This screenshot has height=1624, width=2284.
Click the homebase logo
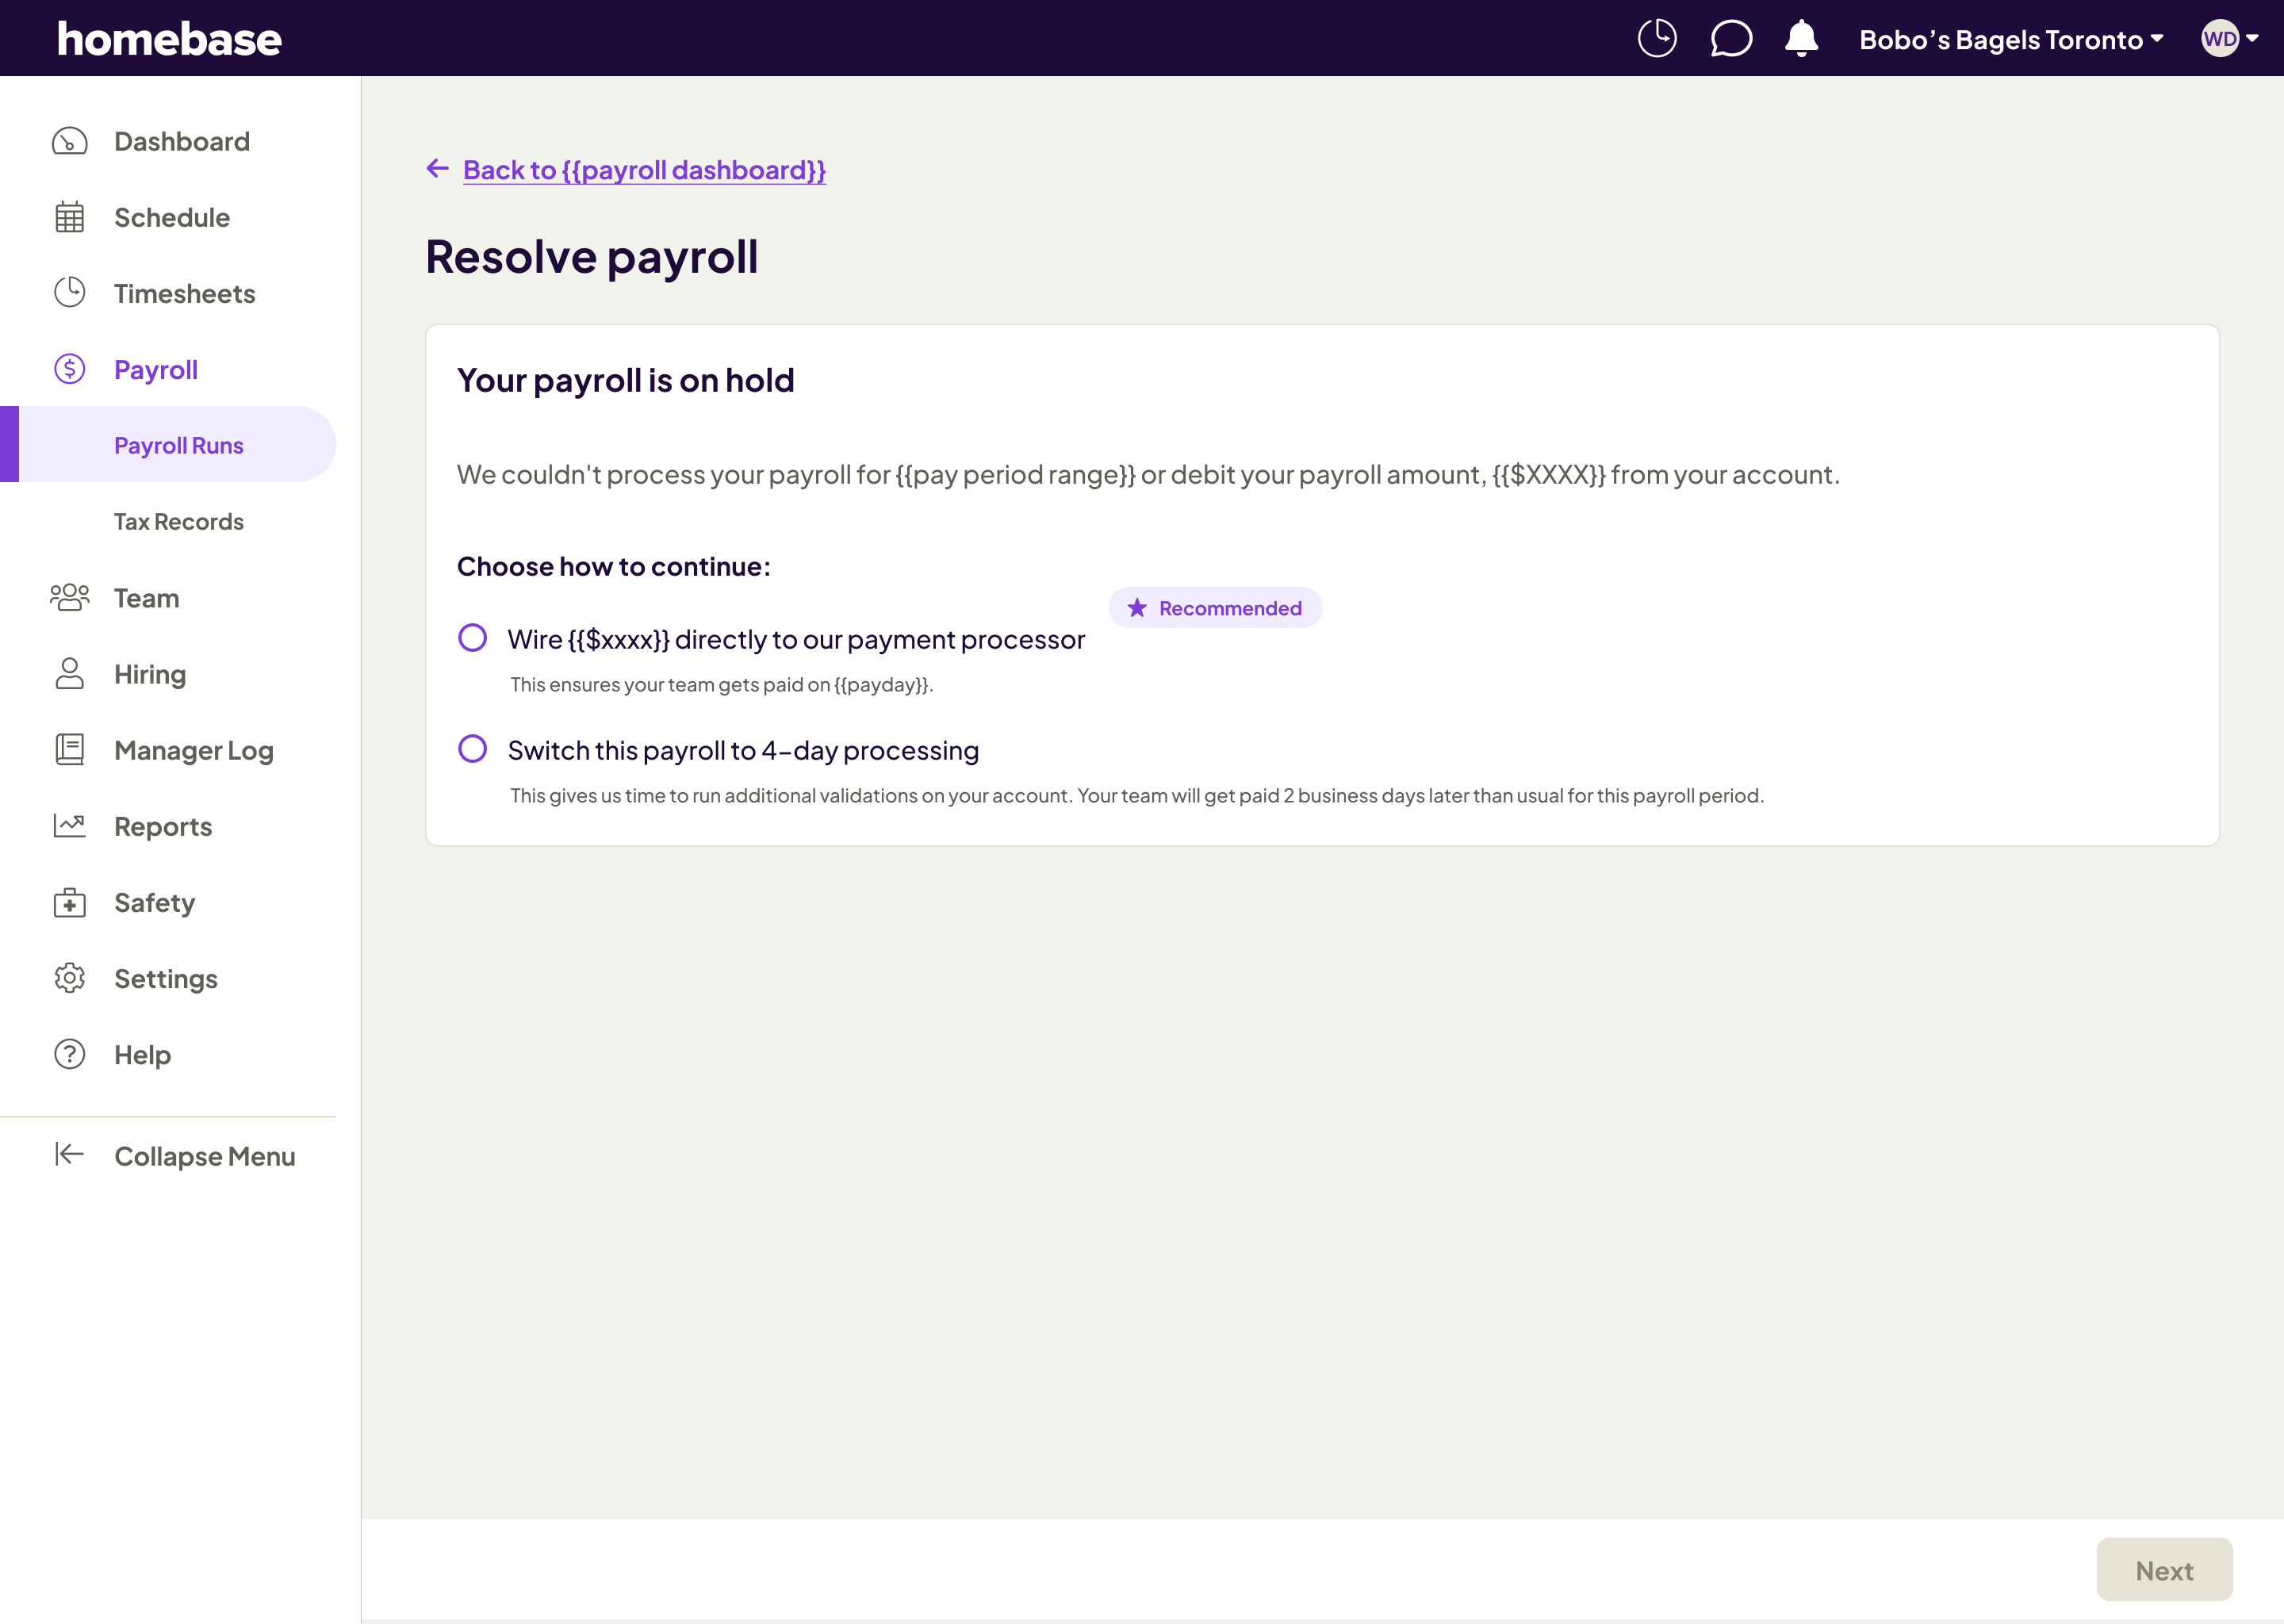(169, 39)
